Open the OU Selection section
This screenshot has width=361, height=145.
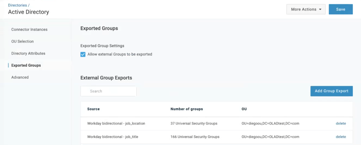(22, 42)
